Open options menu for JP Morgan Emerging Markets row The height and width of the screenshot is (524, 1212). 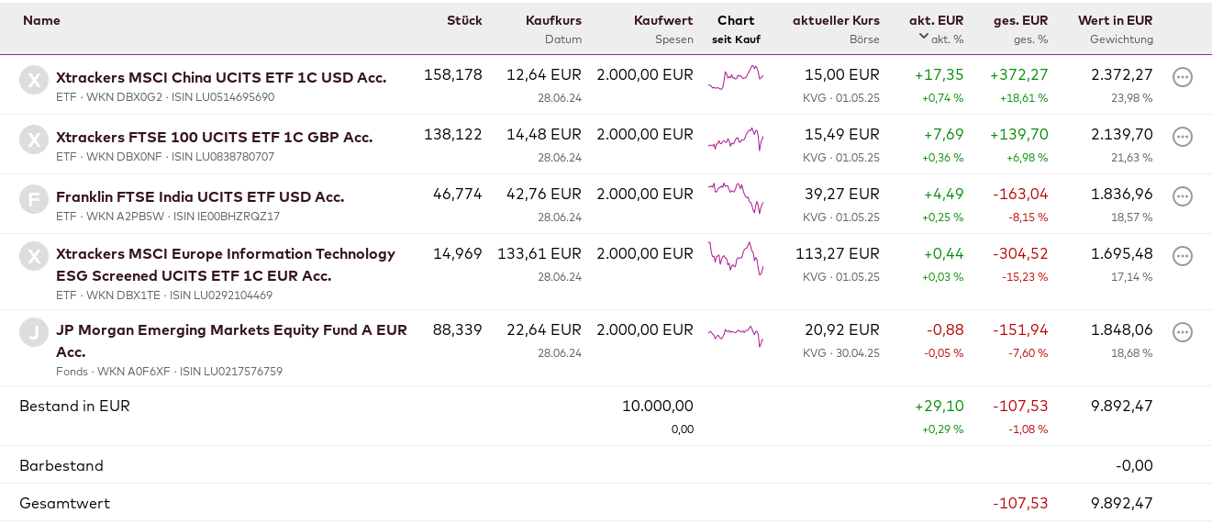coord(1183,332)
